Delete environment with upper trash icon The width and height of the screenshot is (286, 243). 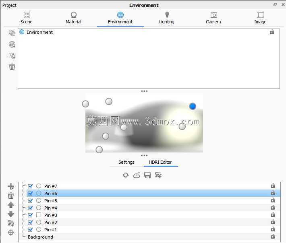click(x=12, y=67)
